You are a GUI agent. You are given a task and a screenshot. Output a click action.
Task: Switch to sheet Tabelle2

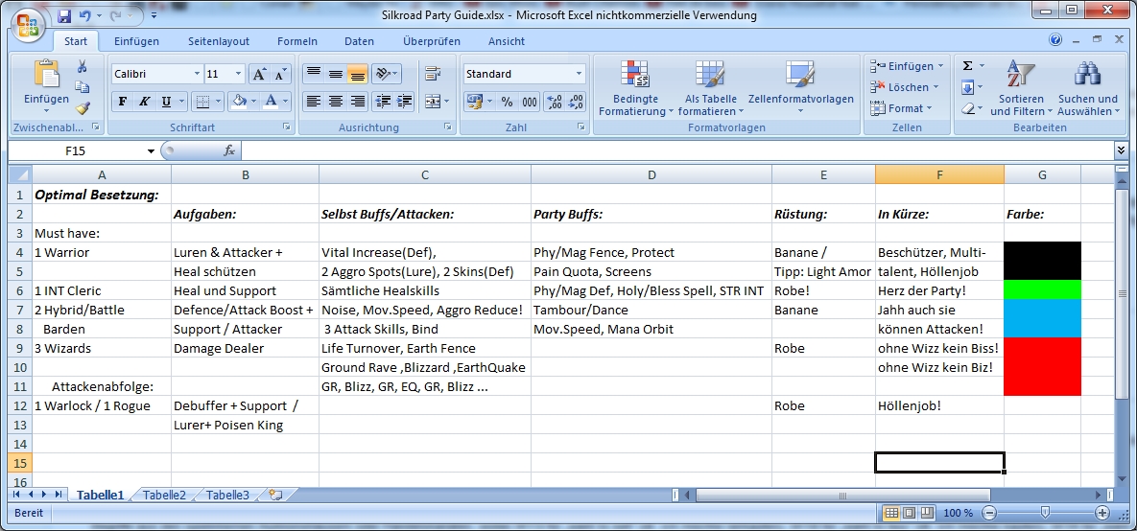165,496
